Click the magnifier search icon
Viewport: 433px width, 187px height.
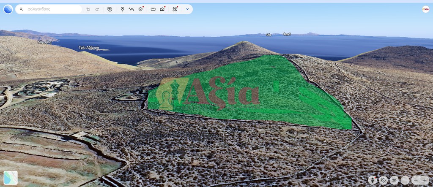click(x=21, y=9)
